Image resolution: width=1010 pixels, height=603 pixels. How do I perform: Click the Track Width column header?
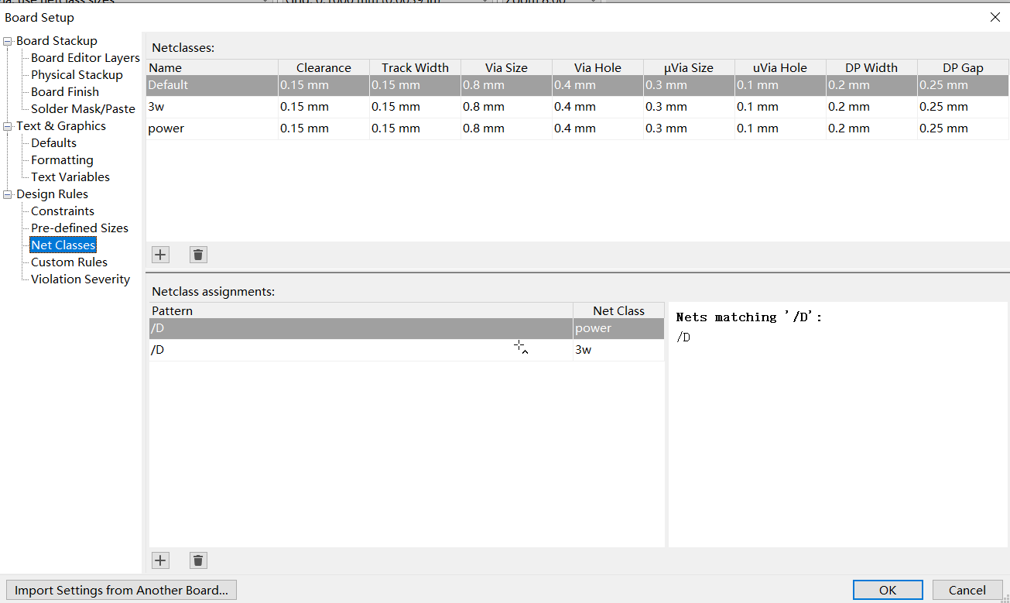pos(415,67)
